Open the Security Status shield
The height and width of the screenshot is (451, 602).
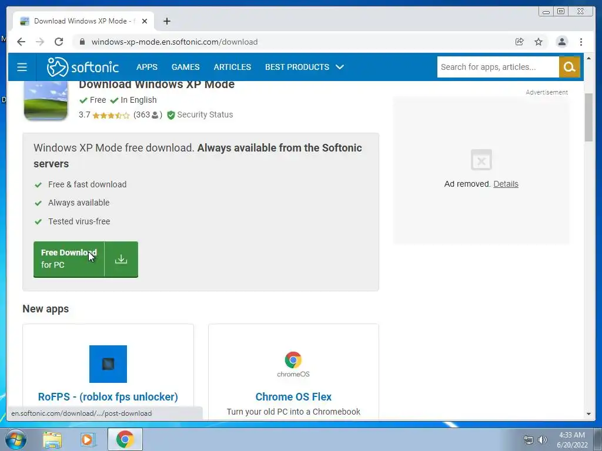pos(171,115)
